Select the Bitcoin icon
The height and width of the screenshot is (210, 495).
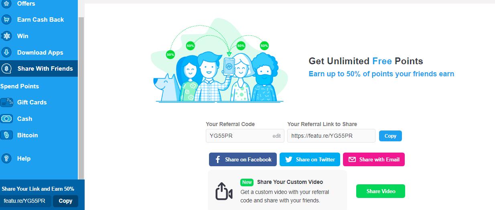7,135
